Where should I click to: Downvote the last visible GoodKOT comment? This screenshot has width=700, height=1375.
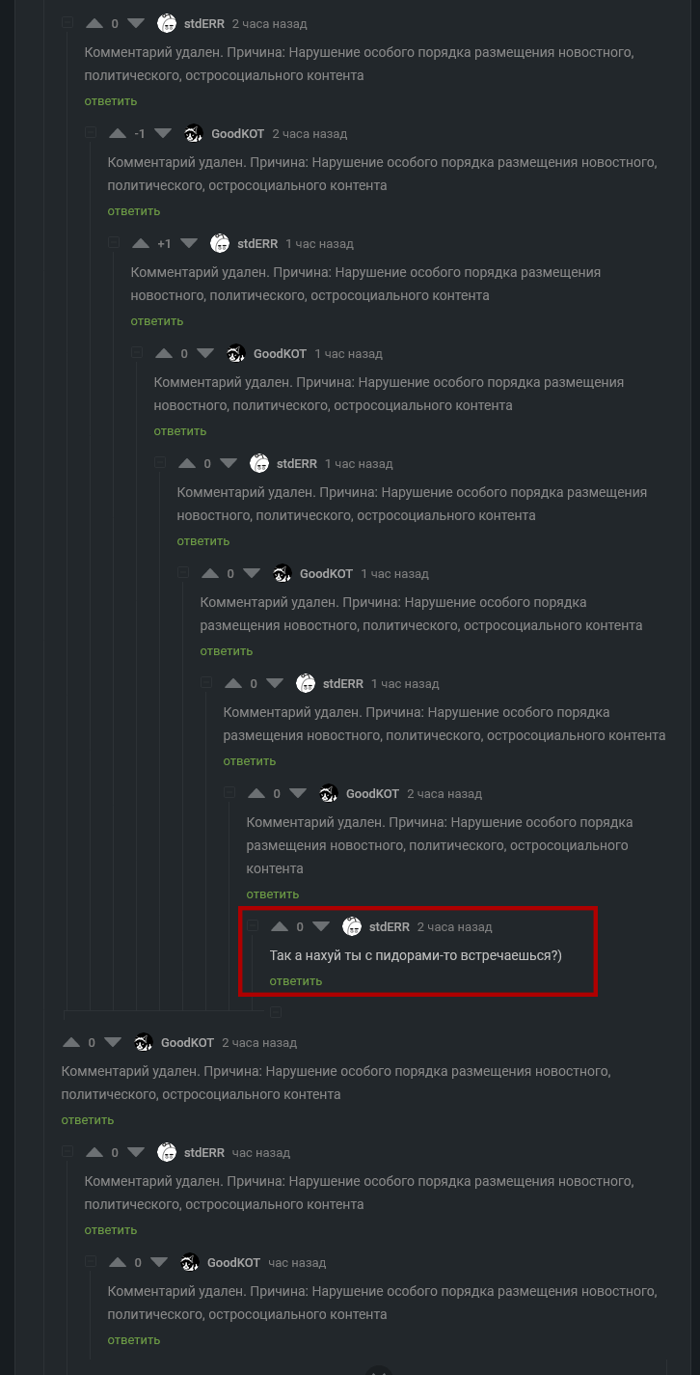pos(159,1262)
